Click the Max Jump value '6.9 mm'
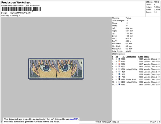Image resolution: width=161 pixels, height=124 pixels. 129,49
